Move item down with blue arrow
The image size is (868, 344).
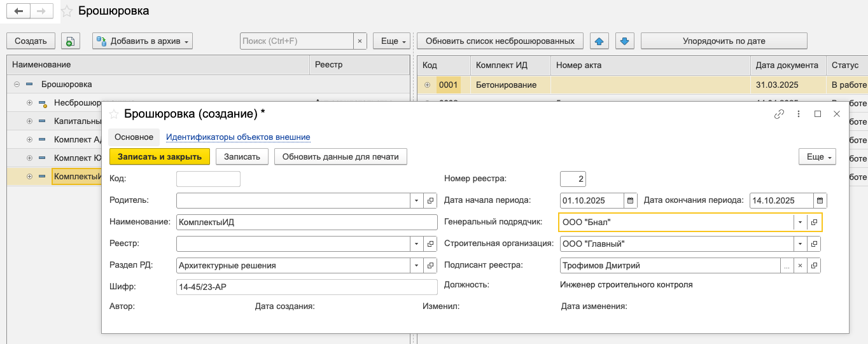[x=624, y=41]
